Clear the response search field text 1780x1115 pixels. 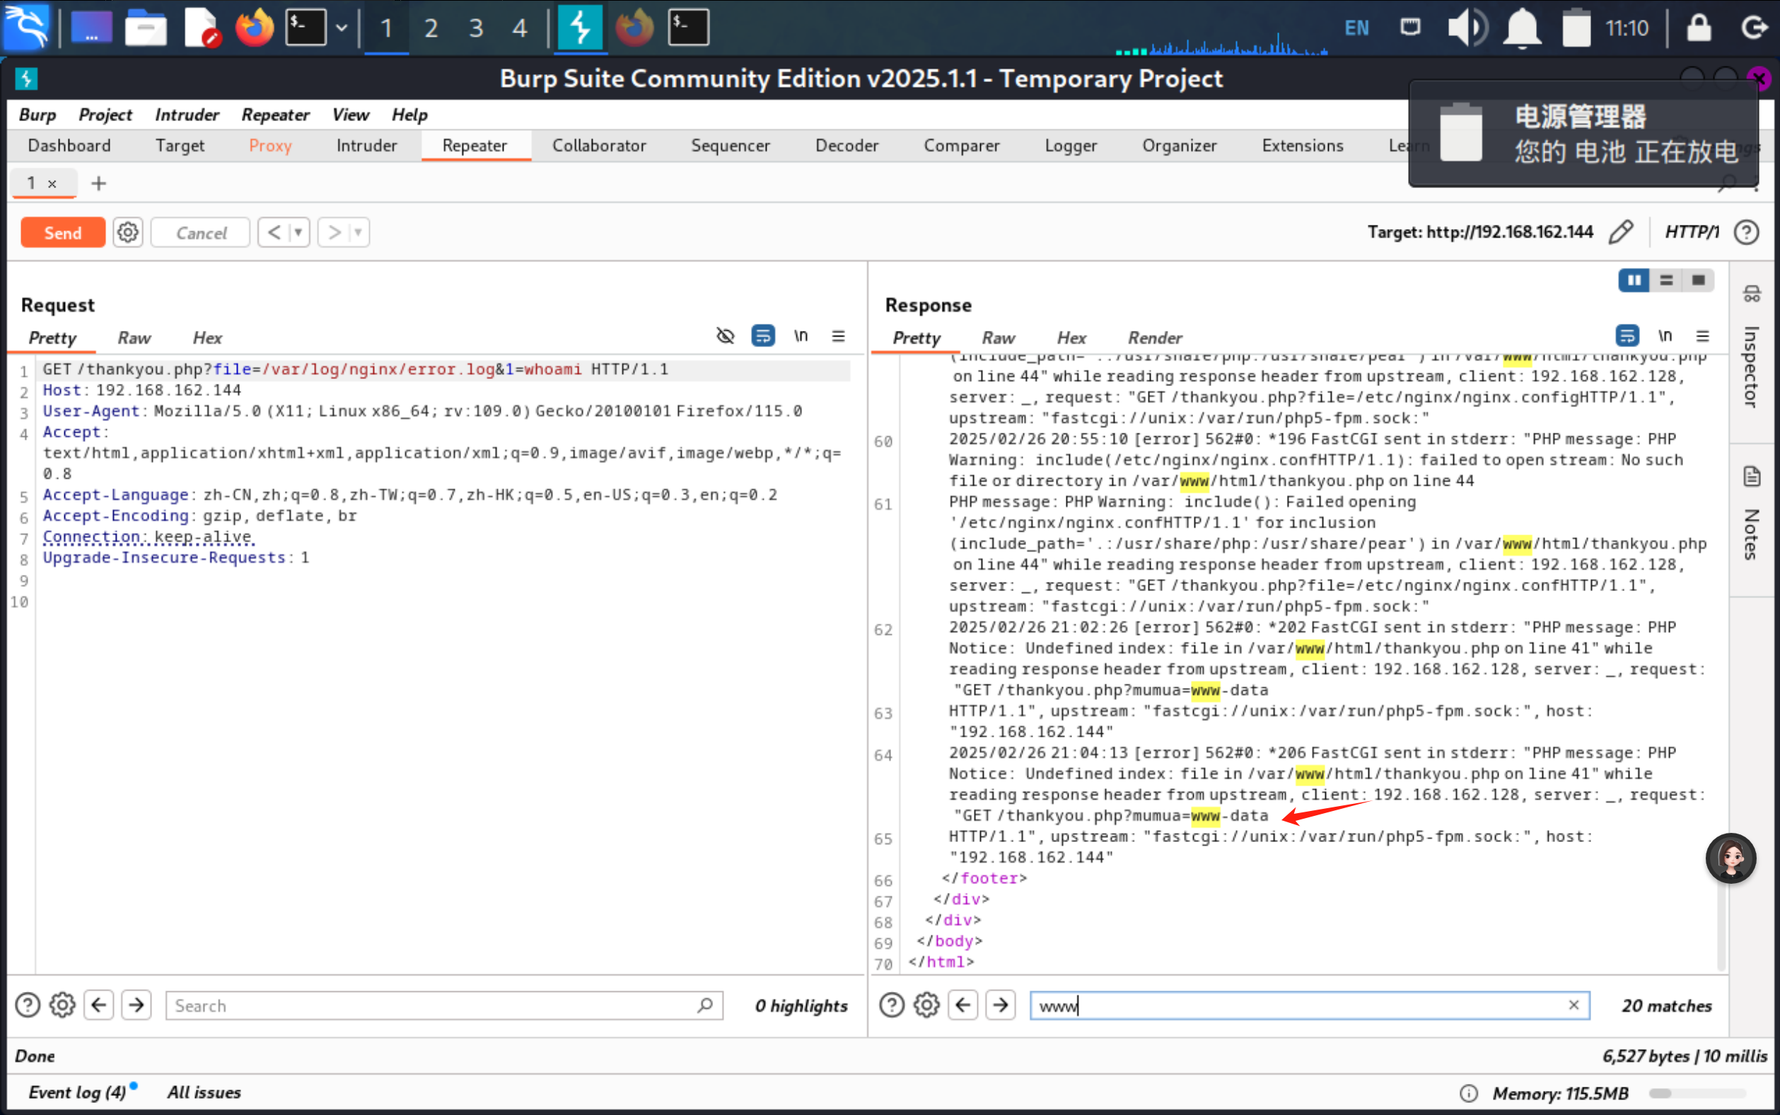pos(1574,1005)
